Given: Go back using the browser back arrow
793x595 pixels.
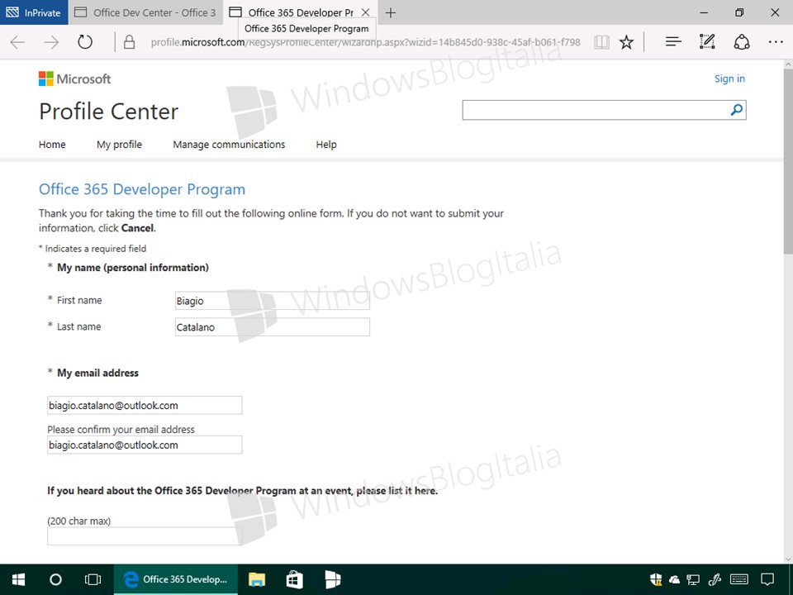Looking at the screenshot, I should 17,42.
